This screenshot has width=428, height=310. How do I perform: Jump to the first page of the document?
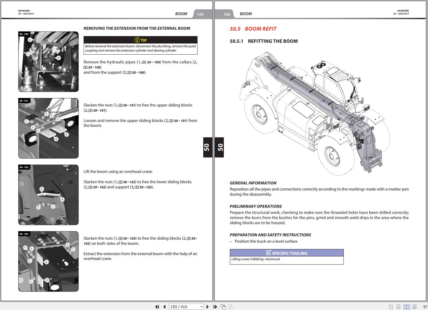(x=157, y=307)
